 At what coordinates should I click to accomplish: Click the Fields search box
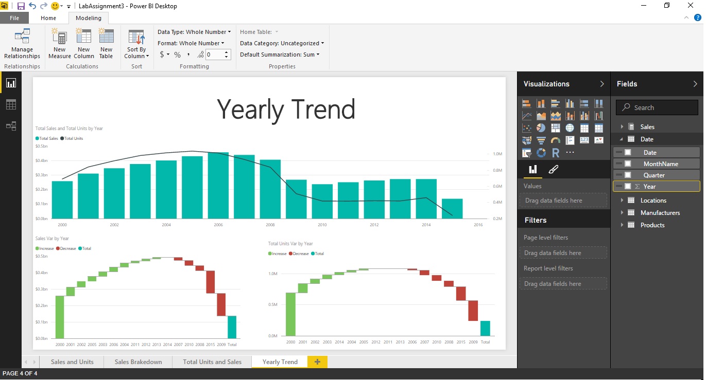point(657,107)
